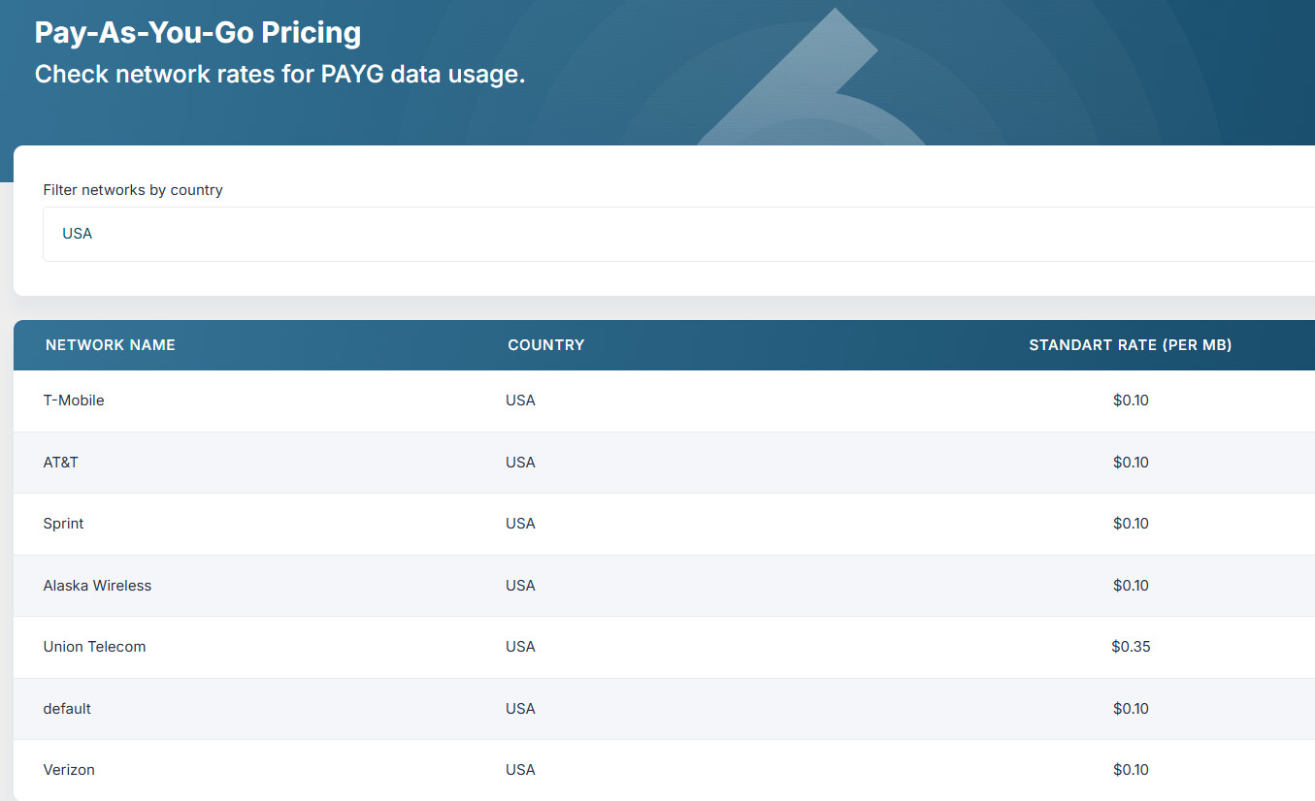The height and width of the screenshot is (801, 1315).
Task: Click the USA country cell in Verizon row
Action: pyautogui.click(x=520, y=770)
